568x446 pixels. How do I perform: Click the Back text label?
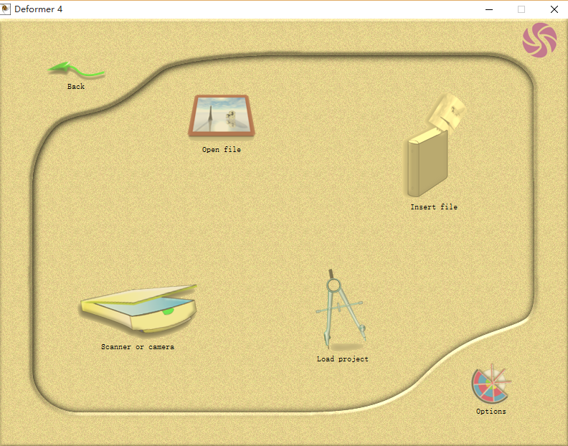tap(76, 87)
